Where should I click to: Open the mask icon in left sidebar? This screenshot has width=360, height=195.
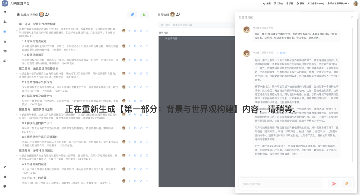pos(5,51)
